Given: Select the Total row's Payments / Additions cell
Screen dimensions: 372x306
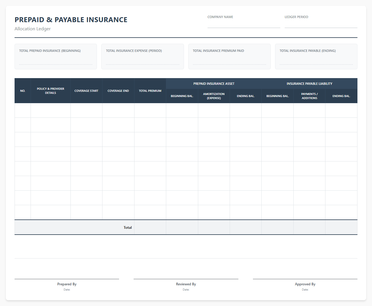Looking at the screenshot, I should click(x=309, y=227).
